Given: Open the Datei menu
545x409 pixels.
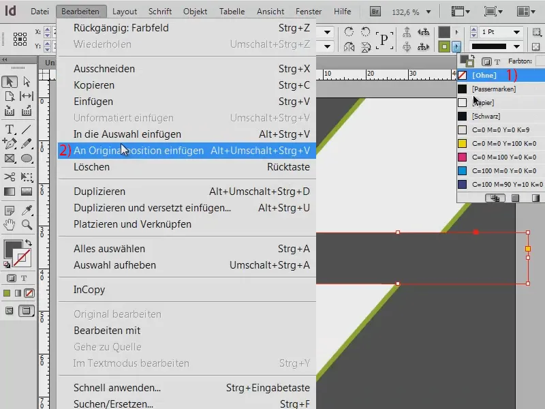Looking at the screenshot, I should pyautogui.click(x=40, y=12).
